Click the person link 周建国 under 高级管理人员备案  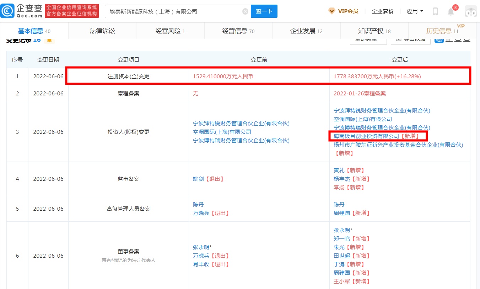[342, 213]
